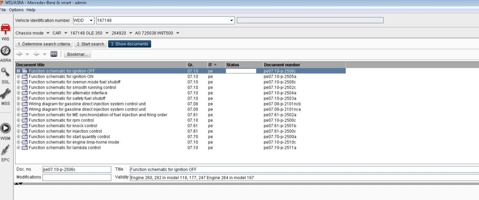This screenshot has width=479, height=200.
Task: Click document number pe07.70-p-2500a
Action: (280, 137)
